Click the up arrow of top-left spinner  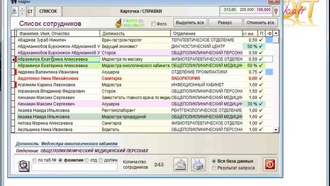(22, 9)
